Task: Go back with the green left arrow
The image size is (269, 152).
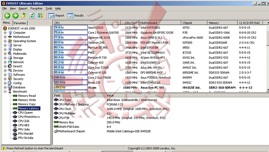Action: (7, 15)
